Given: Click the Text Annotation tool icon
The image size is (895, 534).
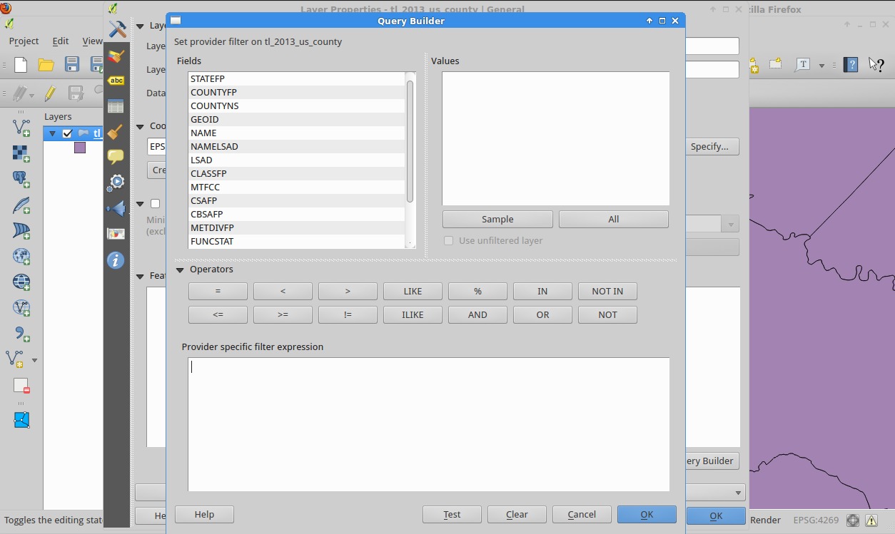Looking at the screenshot, I should 802,65.
